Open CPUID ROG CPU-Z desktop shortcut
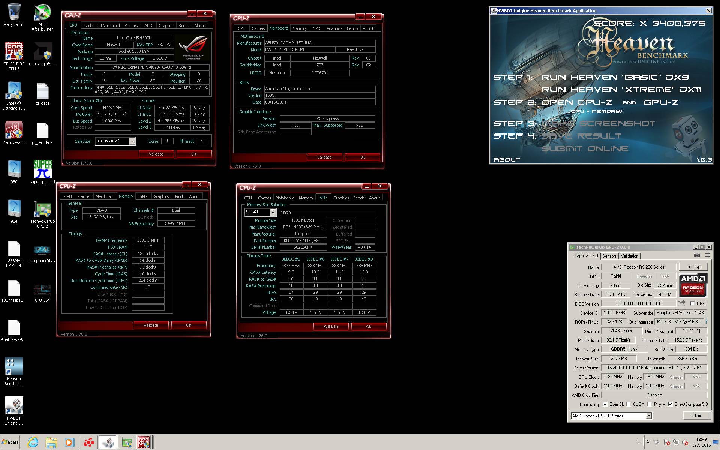The height and width of the screenshot is (450, 720). pos(14,56)
